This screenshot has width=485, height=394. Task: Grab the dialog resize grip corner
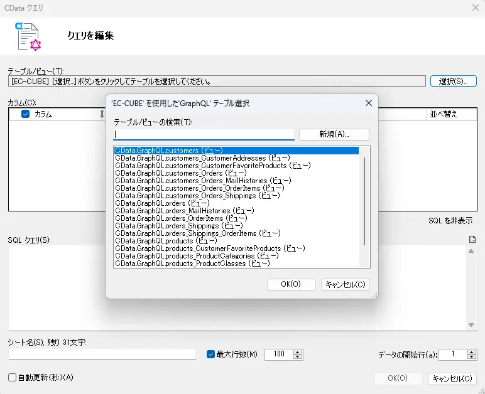click(374, 295)
